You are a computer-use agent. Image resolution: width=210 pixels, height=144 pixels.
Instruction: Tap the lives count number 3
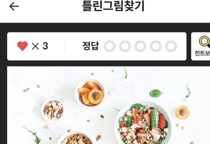45,46
